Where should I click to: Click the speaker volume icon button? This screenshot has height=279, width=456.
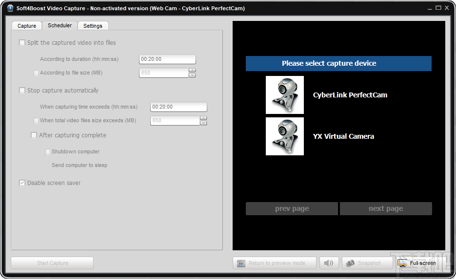[x=329, y=263]
